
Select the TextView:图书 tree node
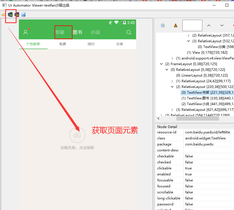click(x=207, y=98)
